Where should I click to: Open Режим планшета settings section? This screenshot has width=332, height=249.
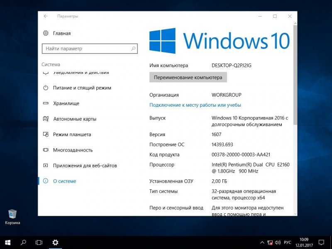pyautogui.click(x=72, y=134)
